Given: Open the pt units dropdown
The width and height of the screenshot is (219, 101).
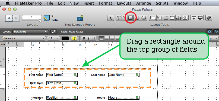Looking at the screenshot, I should (x=214, y=38).
